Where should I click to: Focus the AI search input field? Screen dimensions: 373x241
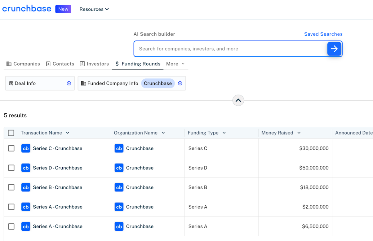pyautogui.click(x=230, y=49)
